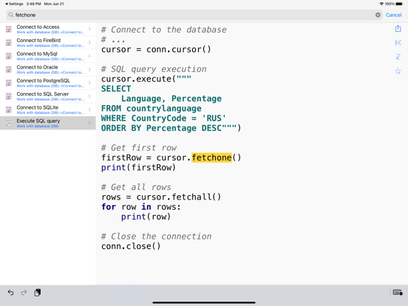Viewport: 408px width, 306px height.
Task: Click the collapse arrow icon above the star
Action: 398,57
